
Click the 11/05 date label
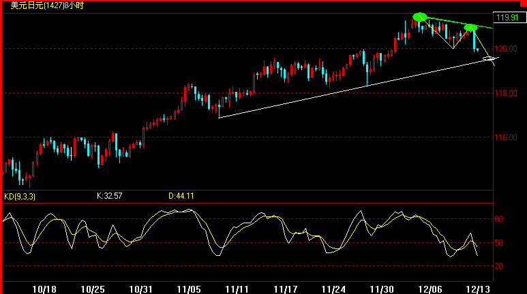pyautogui.click(x=189, y=289)
